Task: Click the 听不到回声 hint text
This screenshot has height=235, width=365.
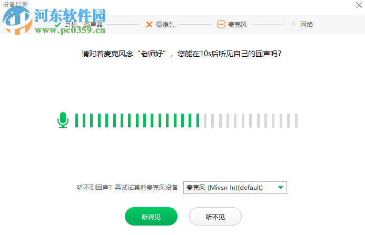Action: [x=127, y=188]
